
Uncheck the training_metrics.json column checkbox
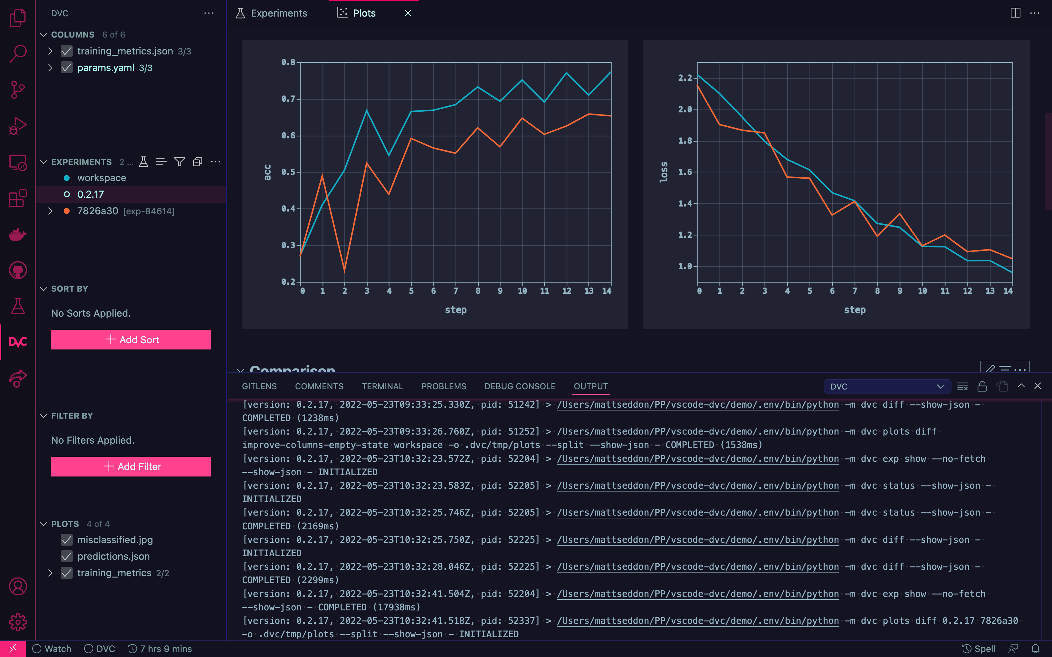(66, 51)
